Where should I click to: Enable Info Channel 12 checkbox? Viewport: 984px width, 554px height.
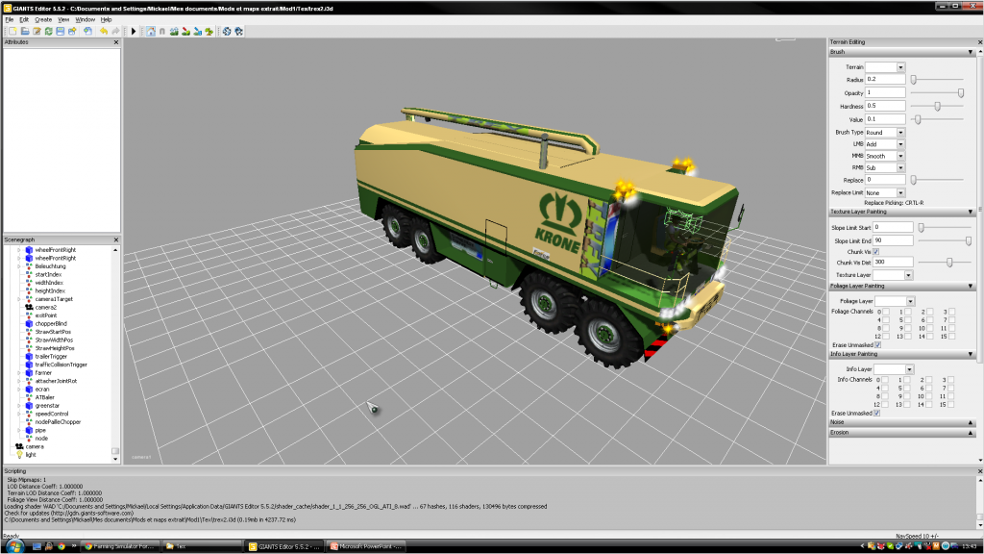coord(885,404)
